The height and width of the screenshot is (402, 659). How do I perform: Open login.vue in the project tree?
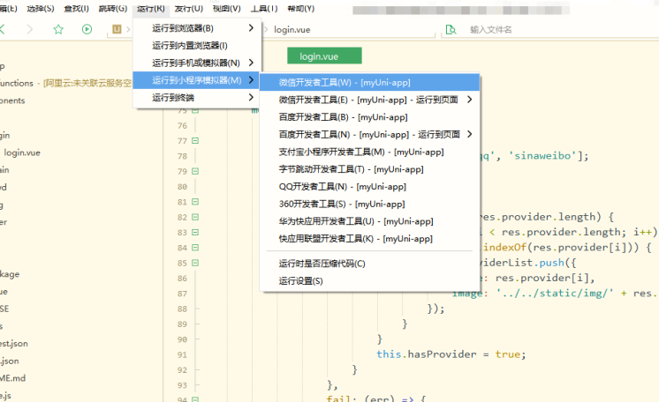coord(22,153)
